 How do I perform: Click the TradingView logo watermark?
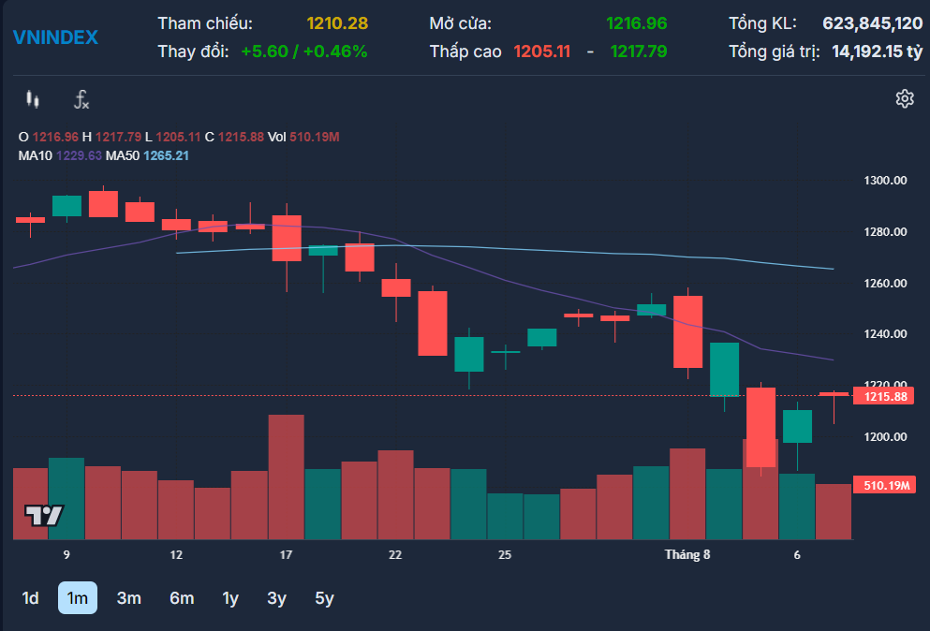pyautogui.click(x=44, y=515)
